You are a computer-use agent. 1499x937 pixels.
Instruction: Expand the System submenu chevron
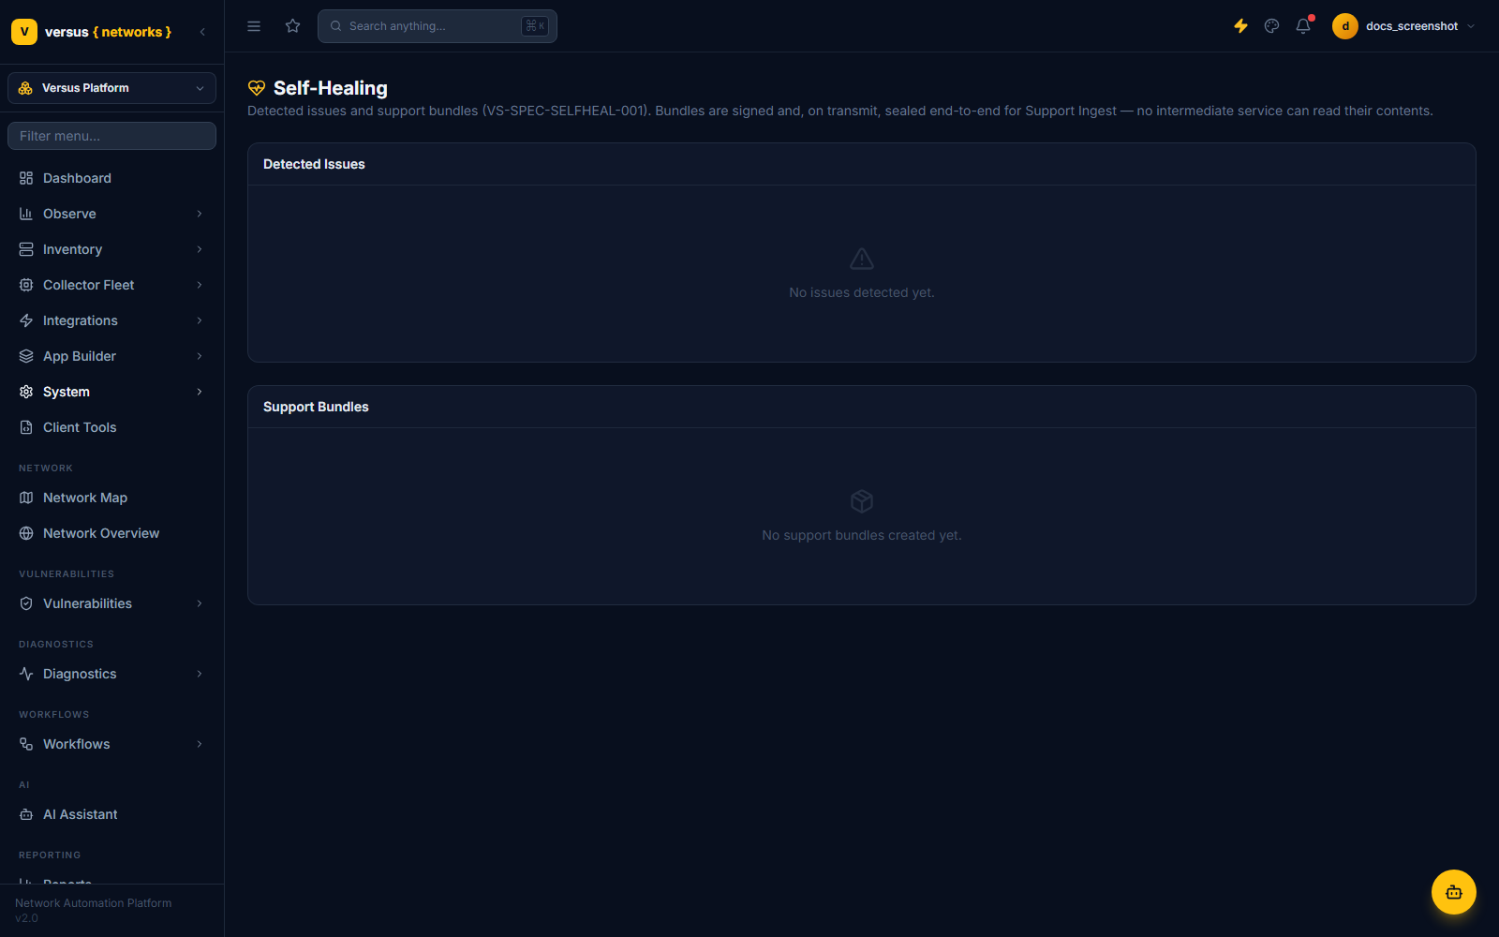click(200, 392)
